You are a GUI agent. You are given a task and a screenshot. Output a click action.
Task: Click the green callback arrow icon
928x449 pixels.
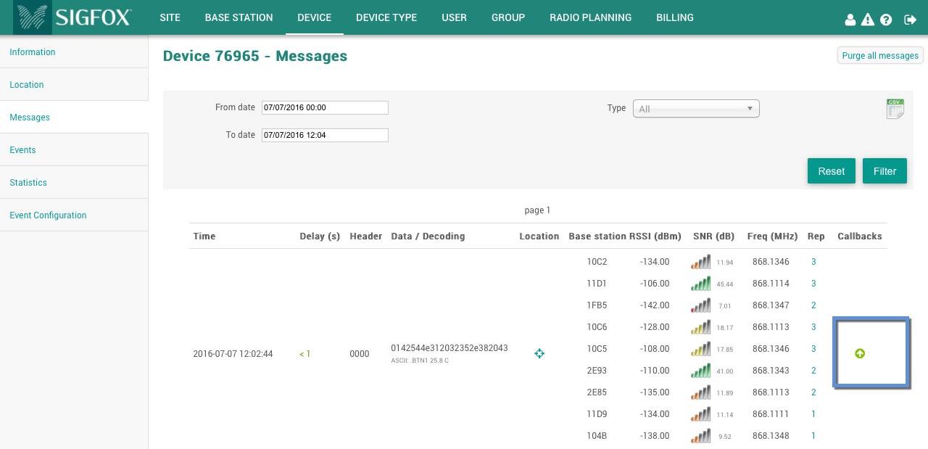point(860,353)
